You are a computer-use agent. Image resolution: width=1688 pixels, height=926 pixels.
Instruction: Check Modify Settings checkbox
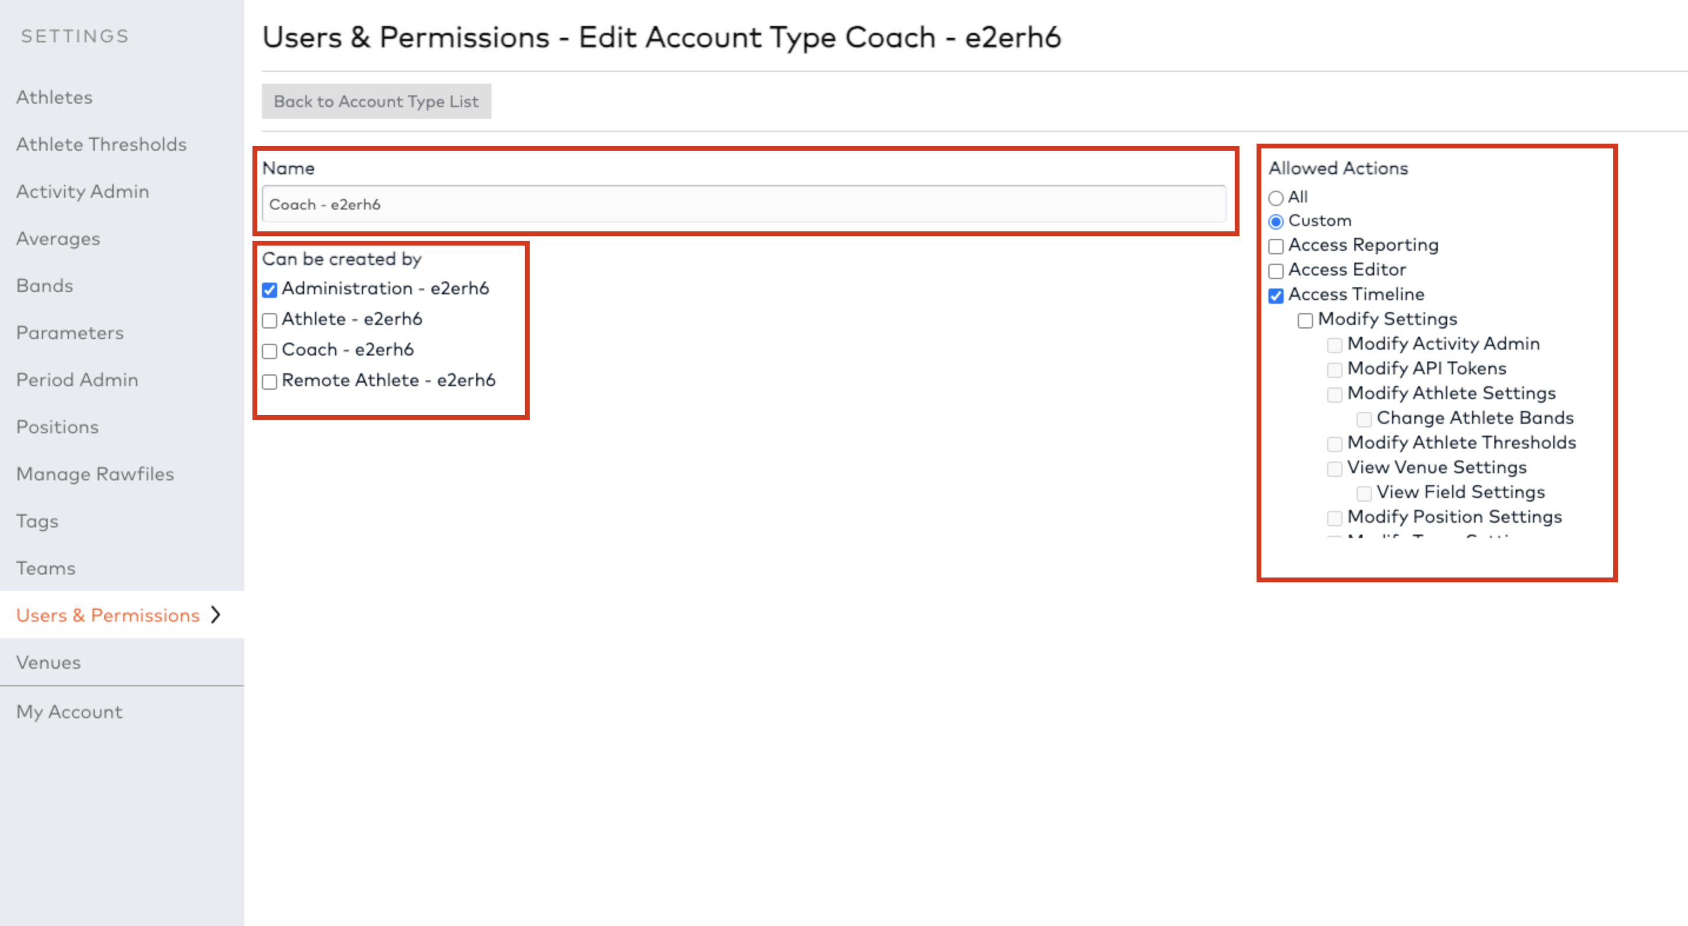click(x=1305, y=320)
